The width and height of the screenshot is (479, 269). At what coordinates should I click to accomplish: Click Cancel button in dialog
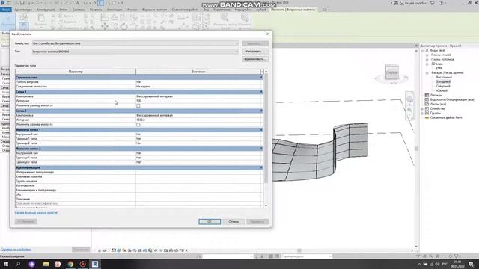tap(234, 222)
